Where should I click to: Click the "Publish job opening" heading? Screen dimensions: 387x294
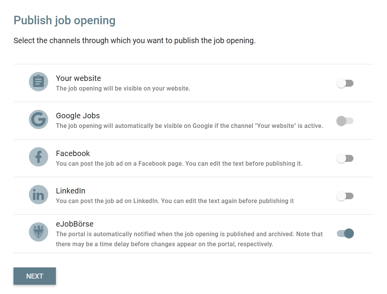point(64,20)
